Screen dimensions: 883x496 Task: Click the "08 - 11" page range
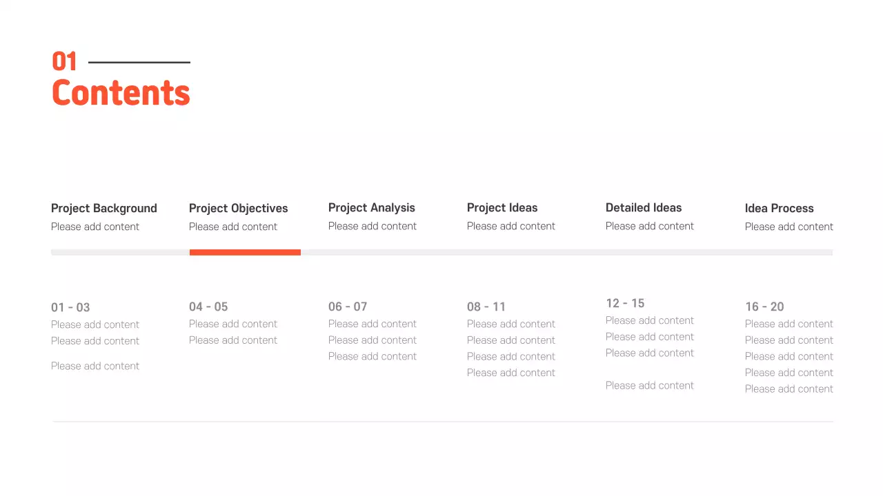point(486,307)
